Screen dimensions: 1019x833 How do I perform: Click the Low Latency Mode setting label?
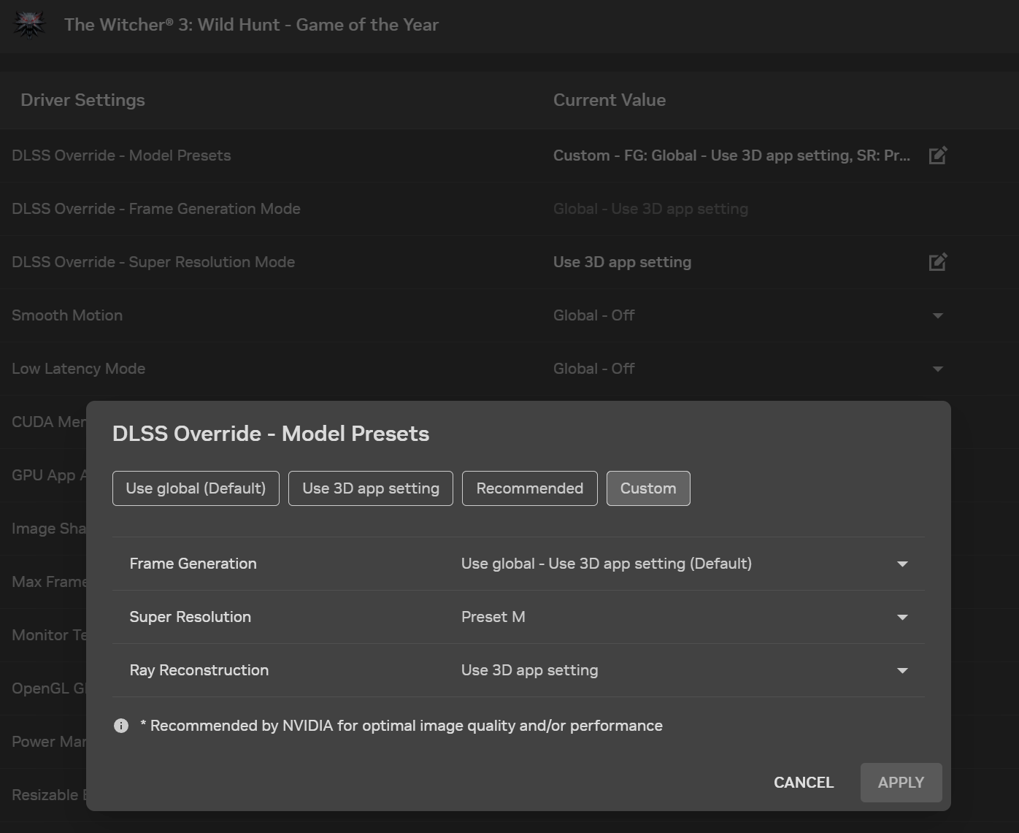coord(79,369)
